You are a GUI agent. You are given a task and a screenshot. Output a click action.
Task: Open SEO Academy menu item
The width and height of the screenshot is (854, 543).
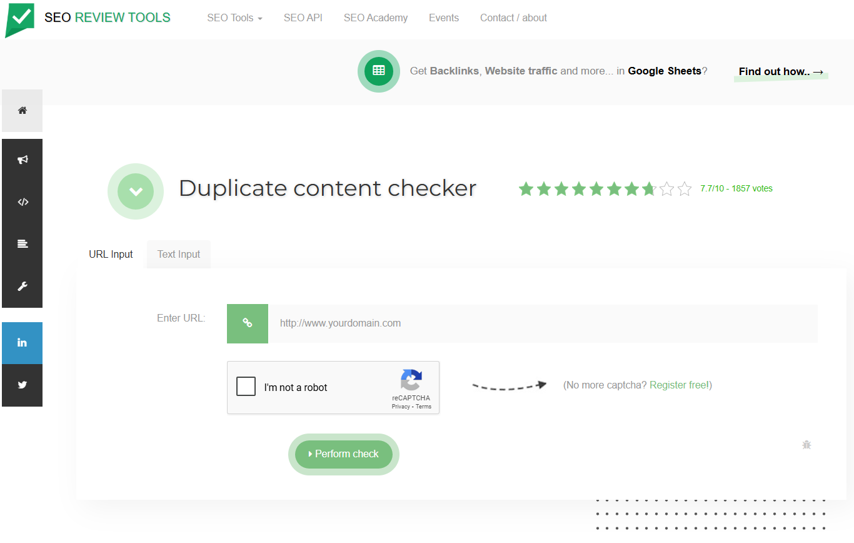(x=376, y=18)
